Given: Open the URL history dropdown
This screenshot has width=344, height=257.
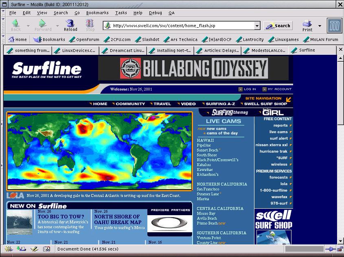Looking at the screenshot, I should pos(257,26).
